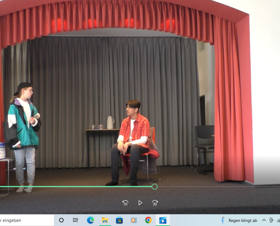Open Task View from the taskbar
This screenshot has width=280, height=226.
click(76, 220)
